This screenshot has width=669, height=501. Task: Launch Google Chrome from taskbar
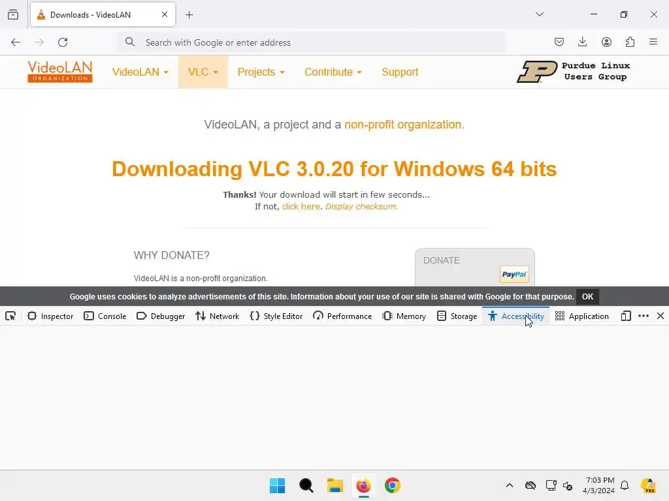(x=393, y=485)
